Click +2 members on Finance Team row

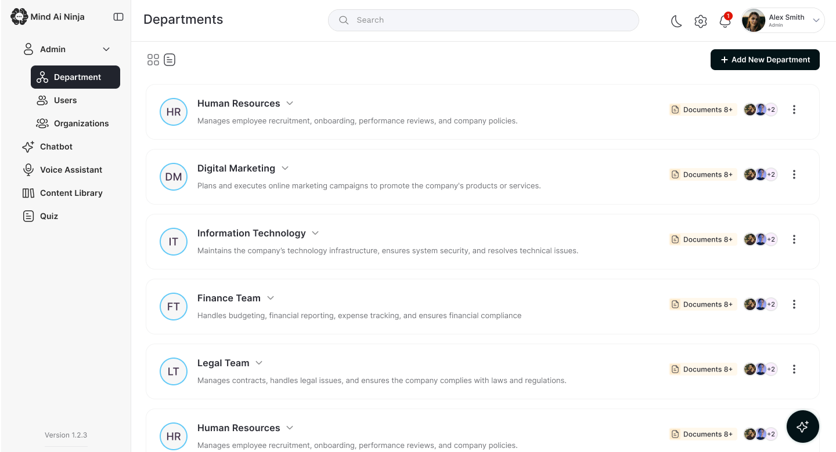click(771, 304)
